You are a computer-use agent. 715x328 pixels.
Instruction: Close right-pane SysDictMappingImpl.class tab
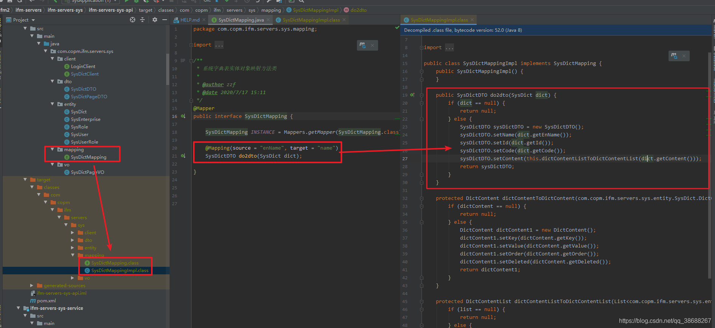(x=472, y=20)
